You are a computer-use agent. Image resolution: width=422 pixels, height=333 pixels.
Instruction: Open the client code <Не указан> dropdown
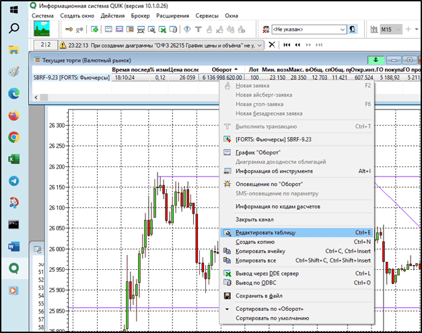343,30
